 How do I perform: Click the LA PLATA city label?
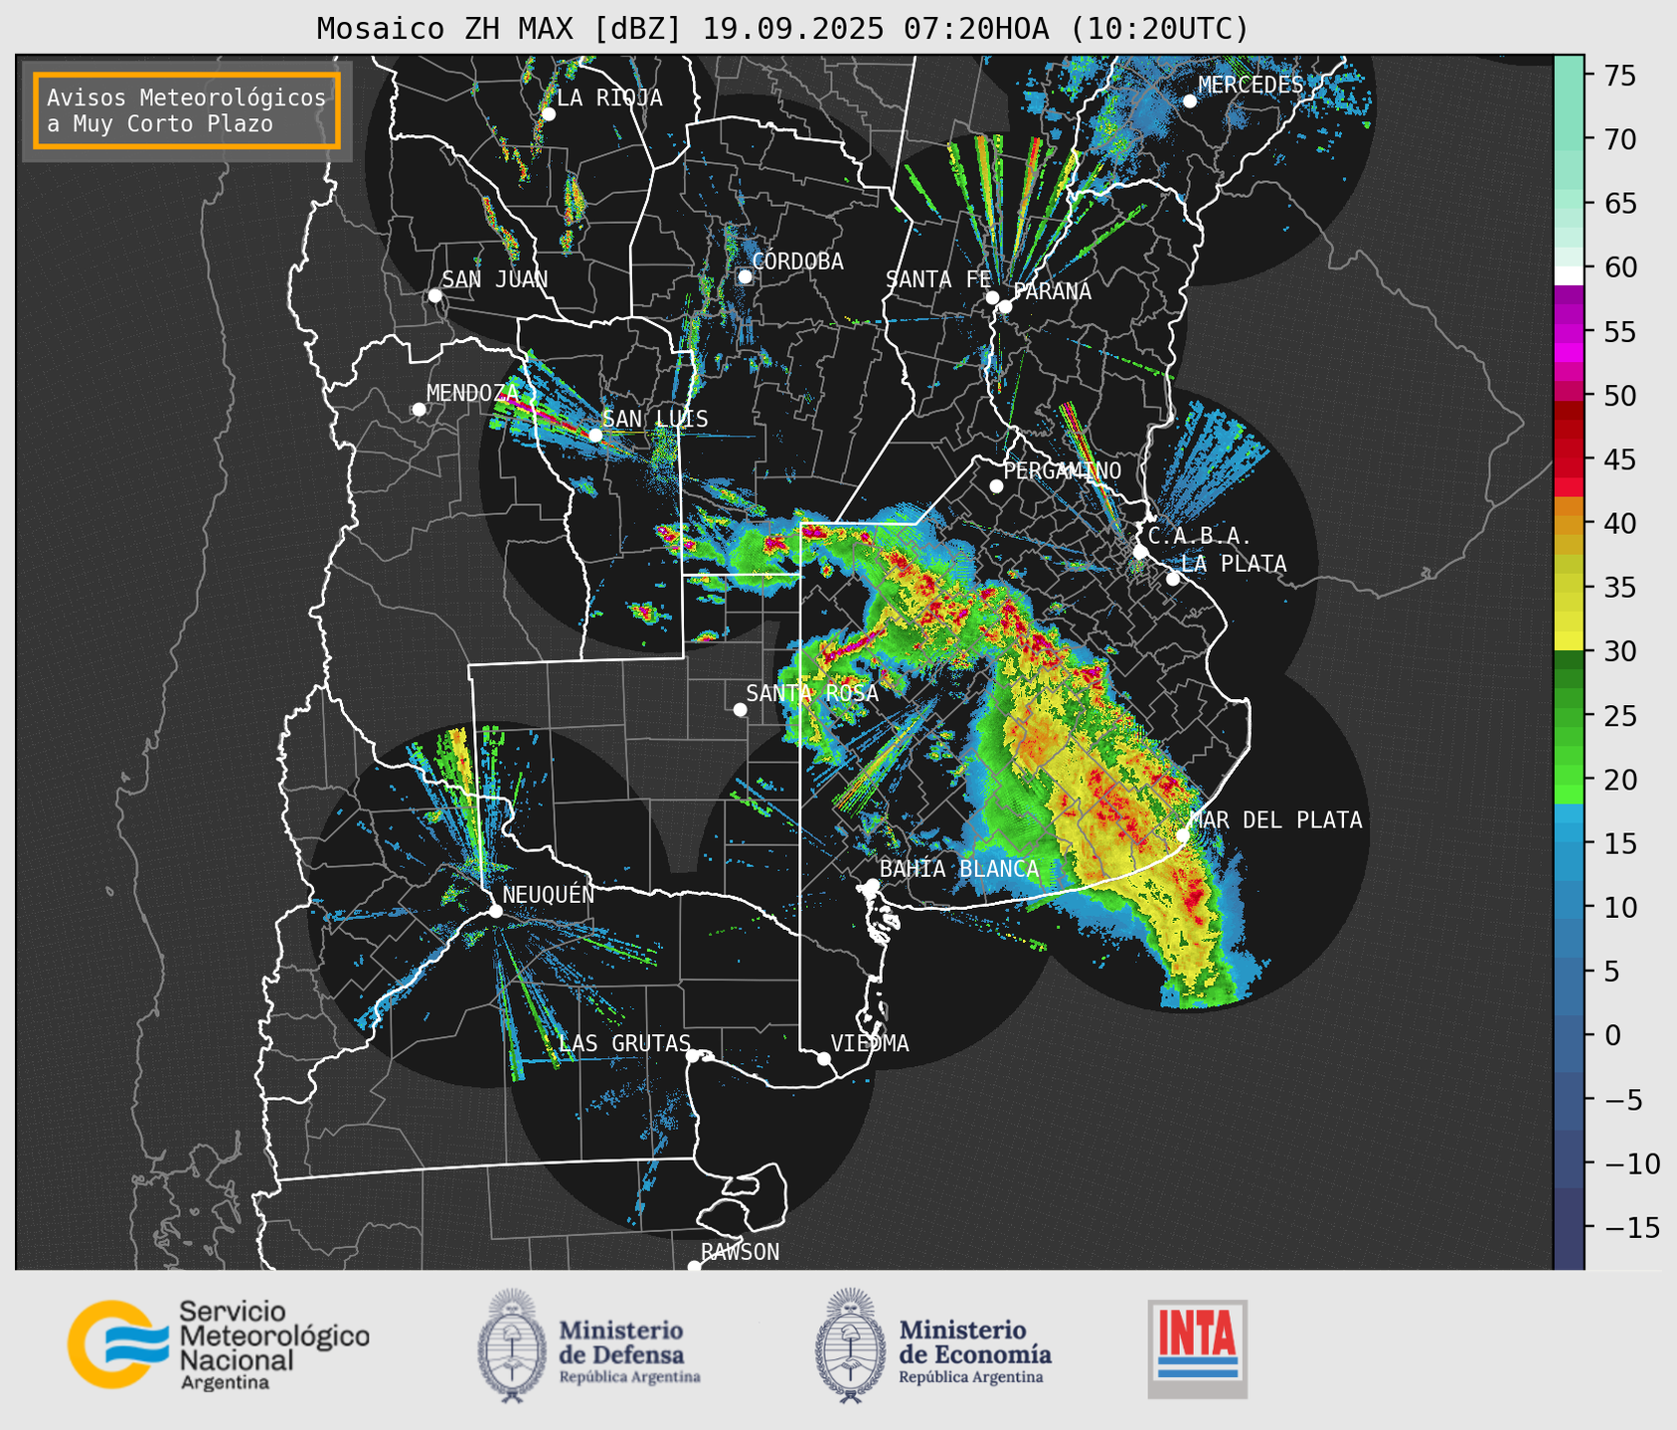coord(1234,564)
